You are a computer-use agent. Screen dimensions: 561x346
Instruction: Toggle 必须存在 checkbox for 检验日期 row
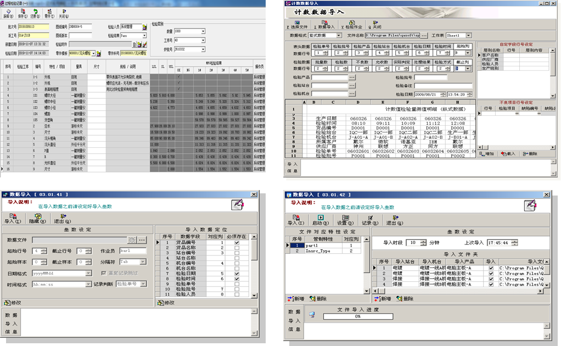(237, 274)
